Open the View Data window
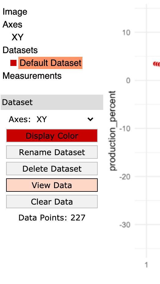 pos(52,185)
